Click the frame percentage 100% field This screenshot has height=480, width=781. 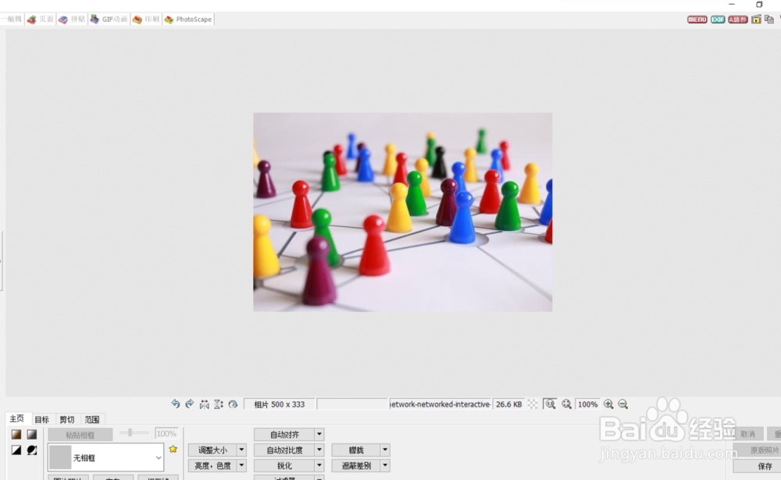(166, 434)
